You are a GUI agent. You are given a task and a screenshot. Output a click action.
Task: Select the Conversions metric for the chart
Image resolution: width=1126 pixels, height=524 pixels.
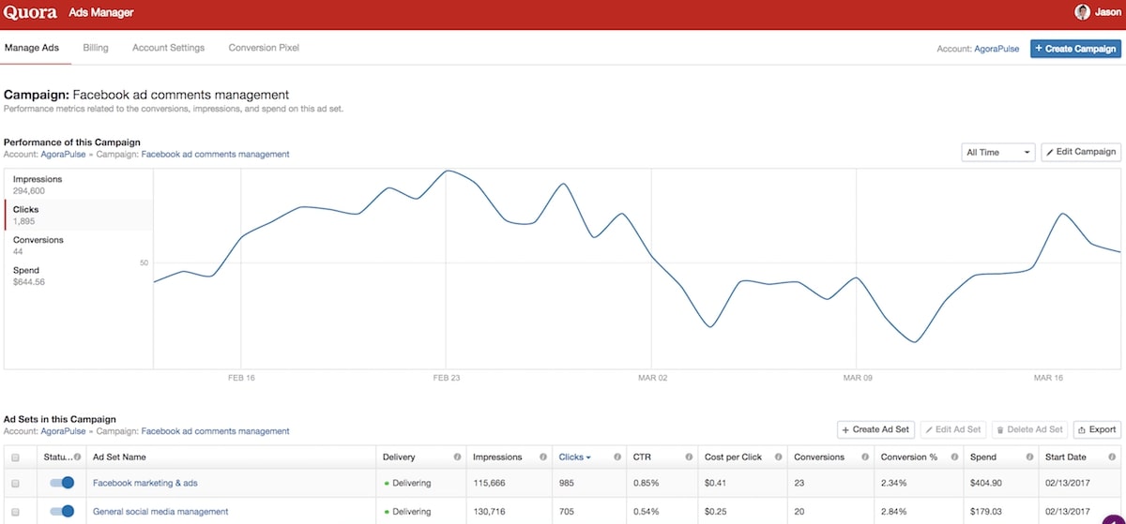pyautogui.click(x=79, y=246)
